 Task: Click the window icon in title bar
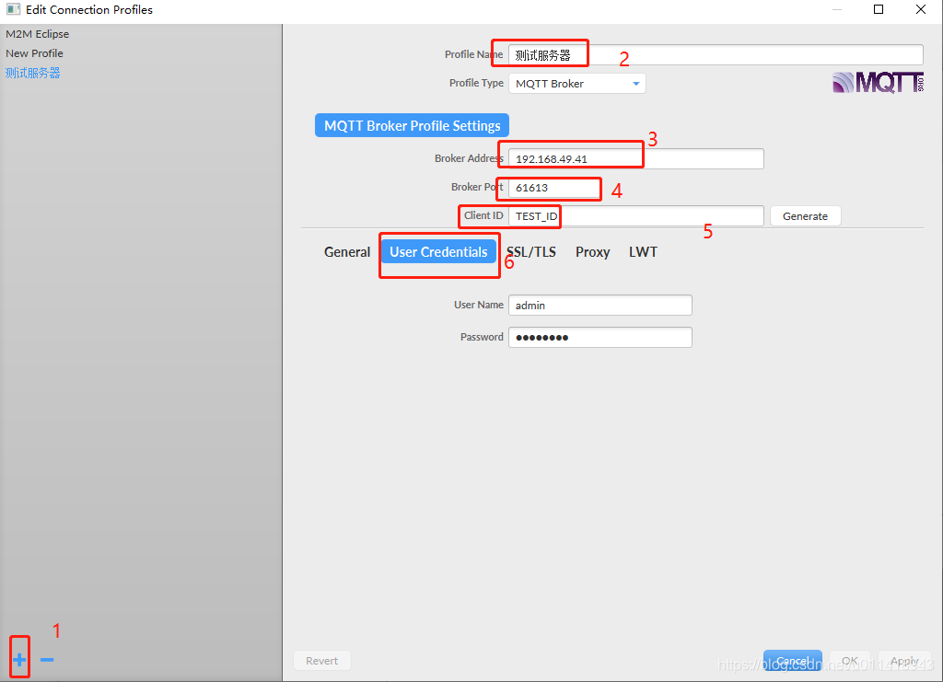(x=13, y=9)
